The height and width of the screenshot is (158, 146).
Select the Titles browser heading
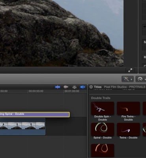(97, 87)
